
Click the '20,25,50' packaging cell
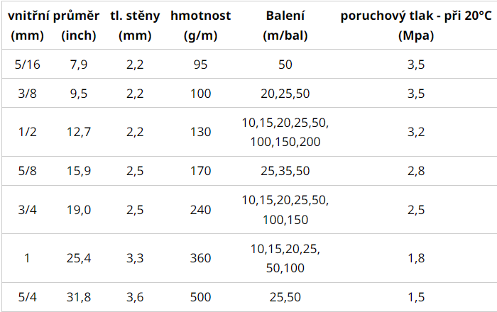[x=285, y=93]
